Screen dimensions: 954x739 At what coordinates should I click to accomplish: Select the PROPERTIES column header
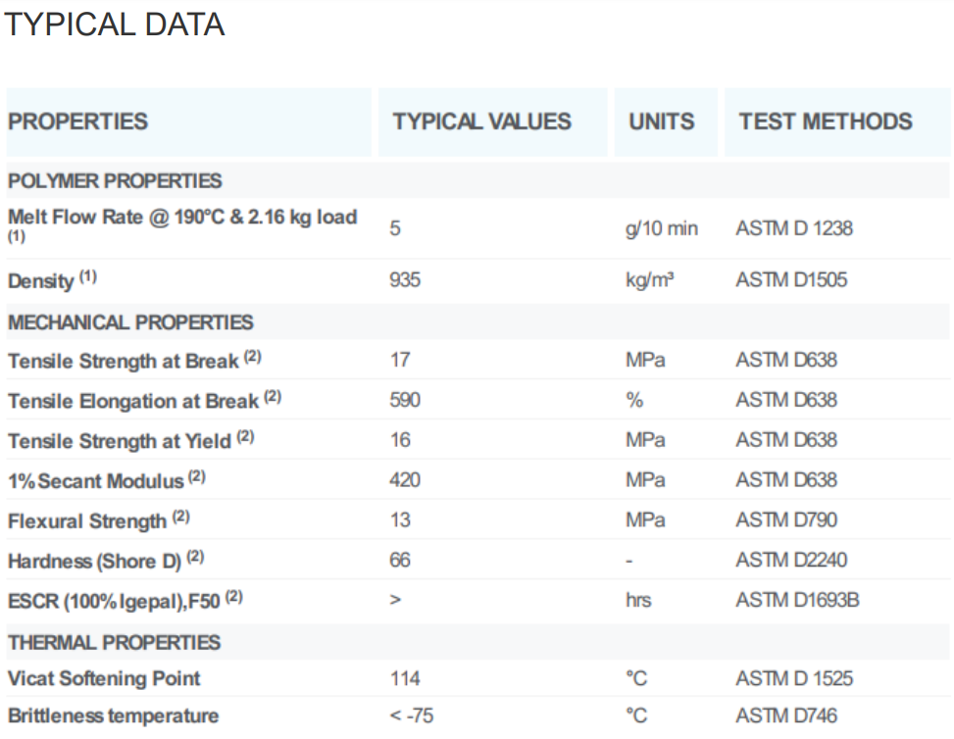point(78,123)
